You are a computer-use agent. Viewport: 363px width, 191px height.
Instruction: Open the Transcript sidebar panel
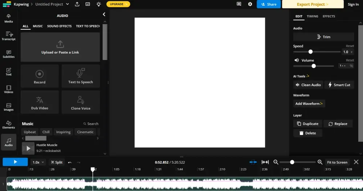[9, 36]
